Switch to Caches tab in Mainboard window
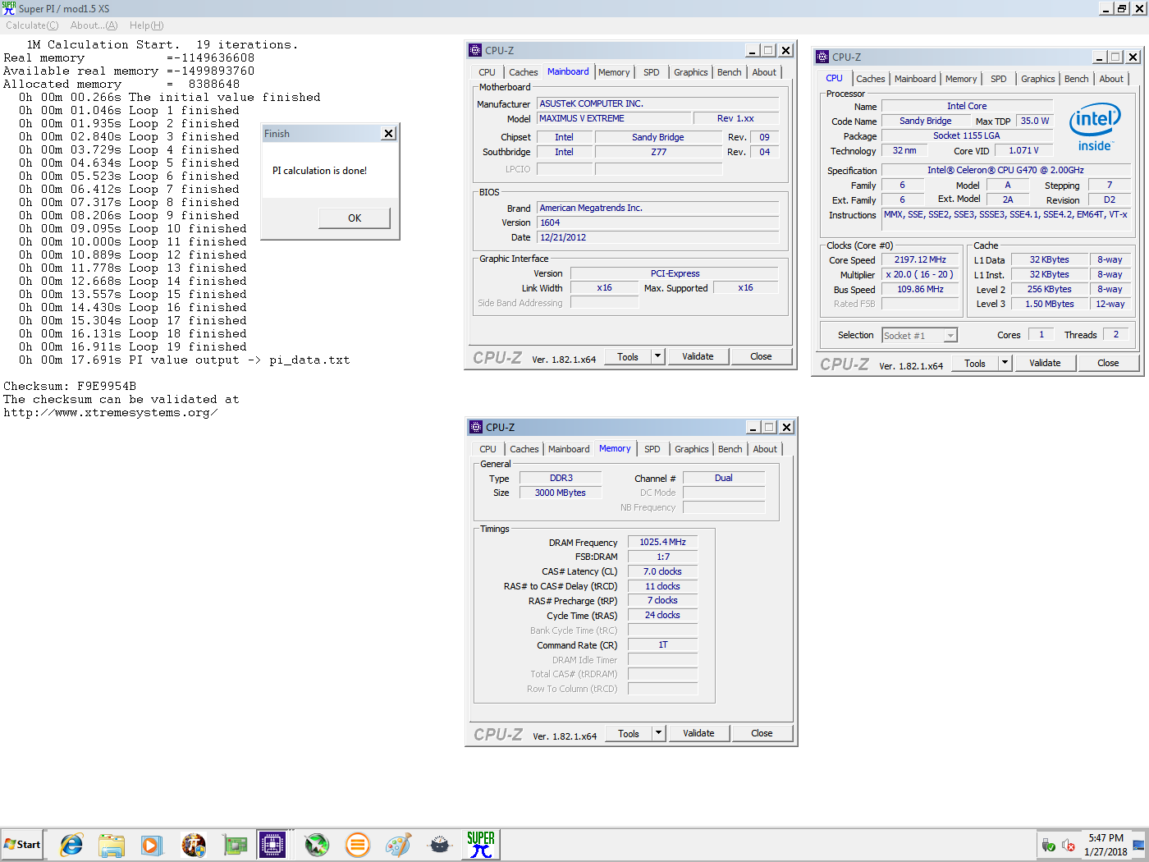The height and width of the screenshot is (862, 1149). (x=523, y=72)
